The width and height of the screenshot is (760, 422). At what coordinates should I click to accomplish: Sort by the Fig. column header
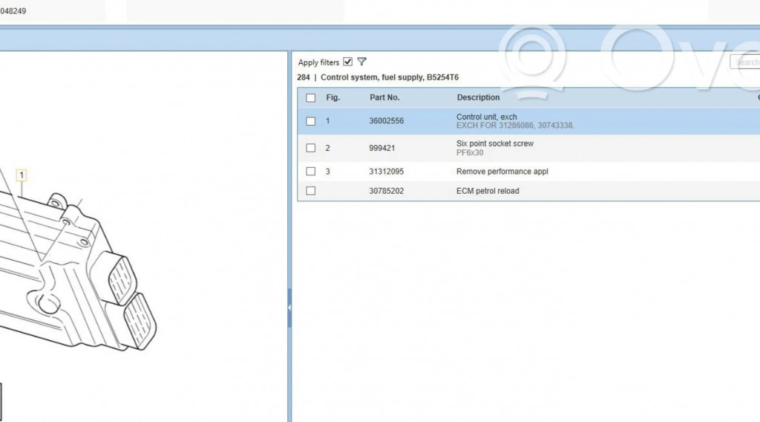coord(332,97)
